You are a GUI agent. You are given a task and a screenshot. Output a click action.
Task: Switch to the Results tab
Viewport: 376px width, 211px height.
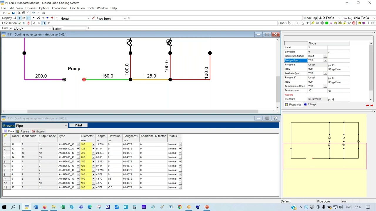(x=23, y=131)
